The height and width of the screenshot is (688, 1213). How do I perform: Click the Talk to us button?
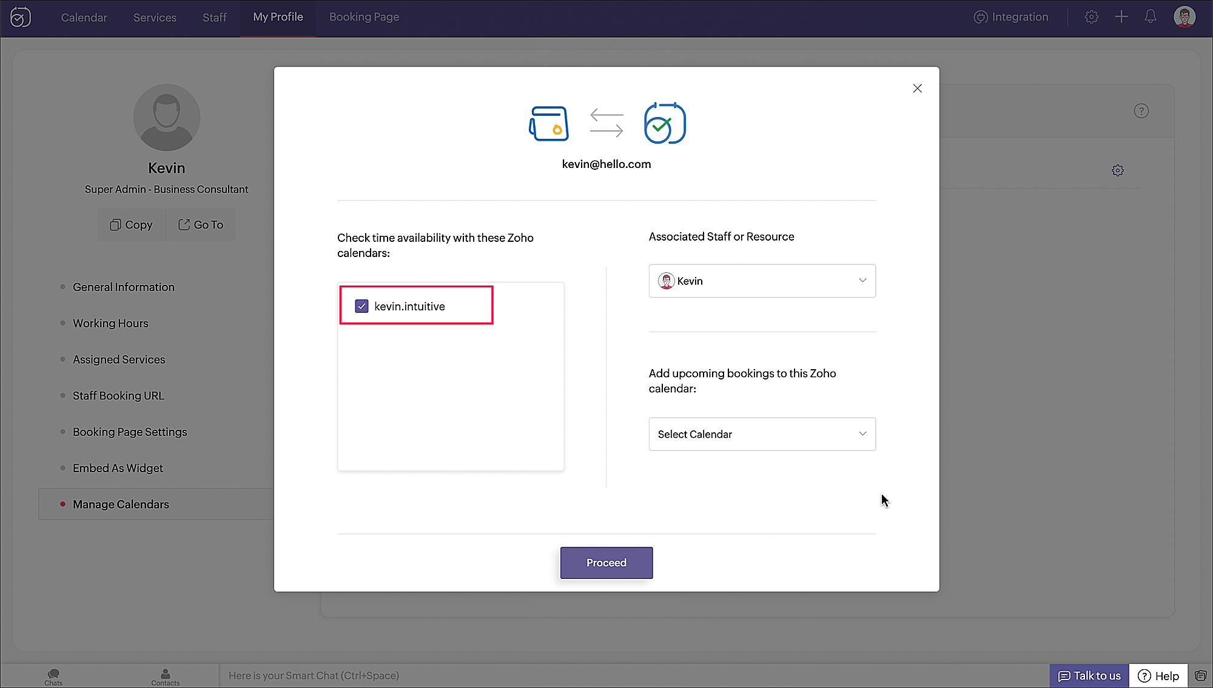pyautogui.click(x=1089, y=675)
